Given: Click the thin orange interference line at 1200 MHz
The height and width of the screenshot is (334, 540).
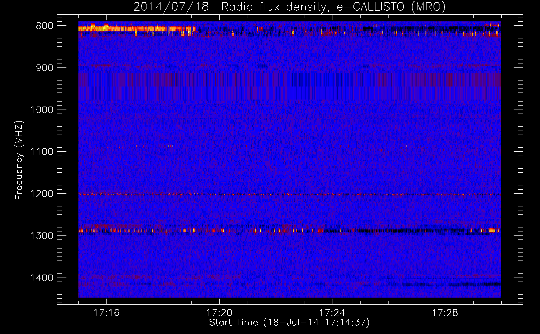Looking at the screenshot, I should (290, 194).
